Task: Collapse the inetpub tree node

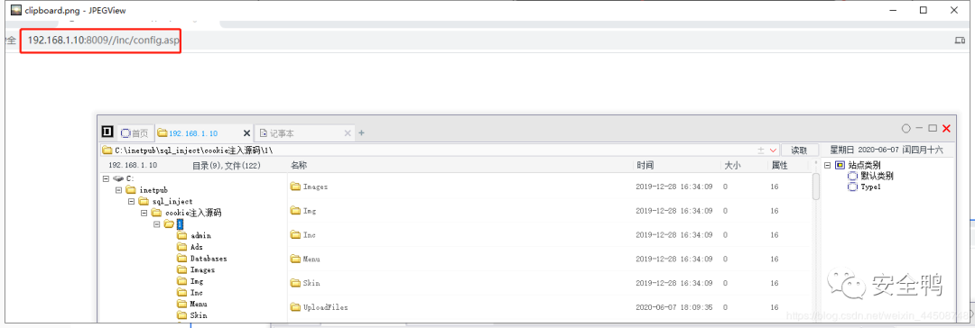Action: coord(119,190)
